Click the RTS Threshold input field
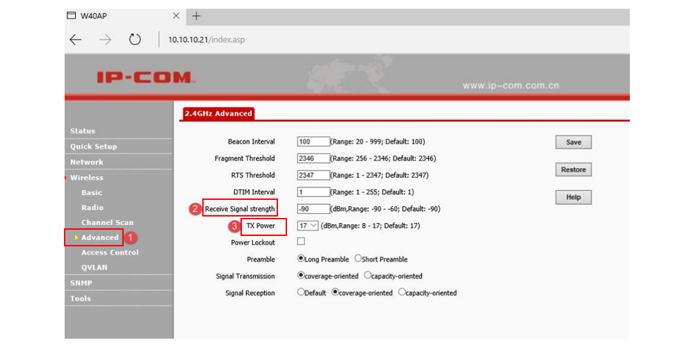Viewport: 695px width, 347px height. pyautogui.click(x=313, y=176)
